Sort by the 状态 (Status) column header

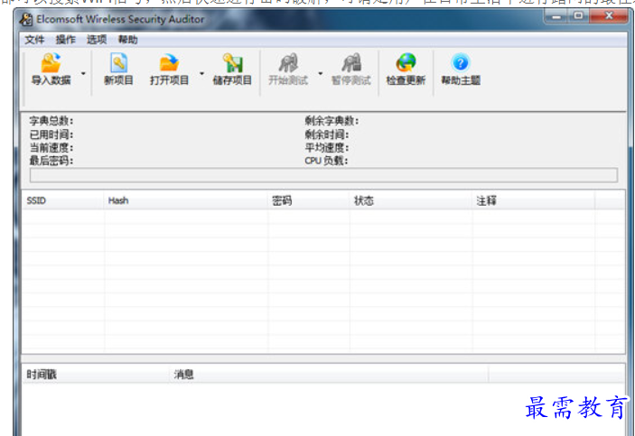(x=411, y=200)
